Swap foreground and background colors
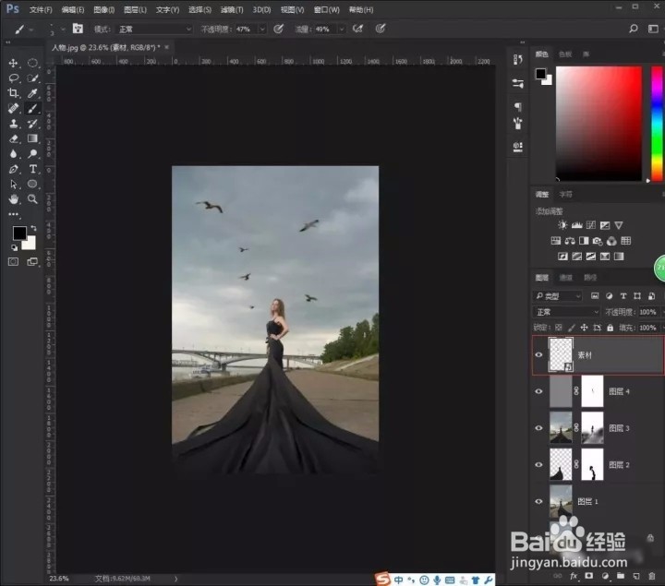 click(33, 228)
